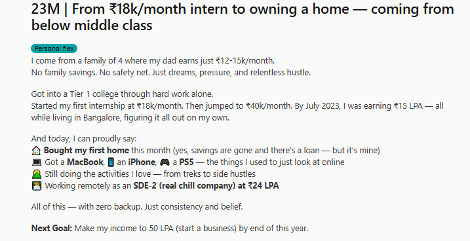Click the game controller emoji before PS5
Viewport: 470px width, 241px height.
165,162
